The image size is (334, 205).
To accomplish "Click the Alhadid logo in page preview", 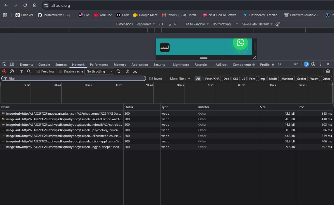I will (x=165, y=47).
